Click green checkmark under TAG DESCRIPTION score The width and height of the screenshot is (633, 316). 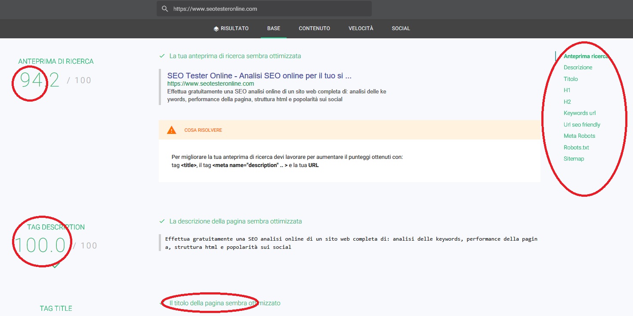[x=55, y=265]
